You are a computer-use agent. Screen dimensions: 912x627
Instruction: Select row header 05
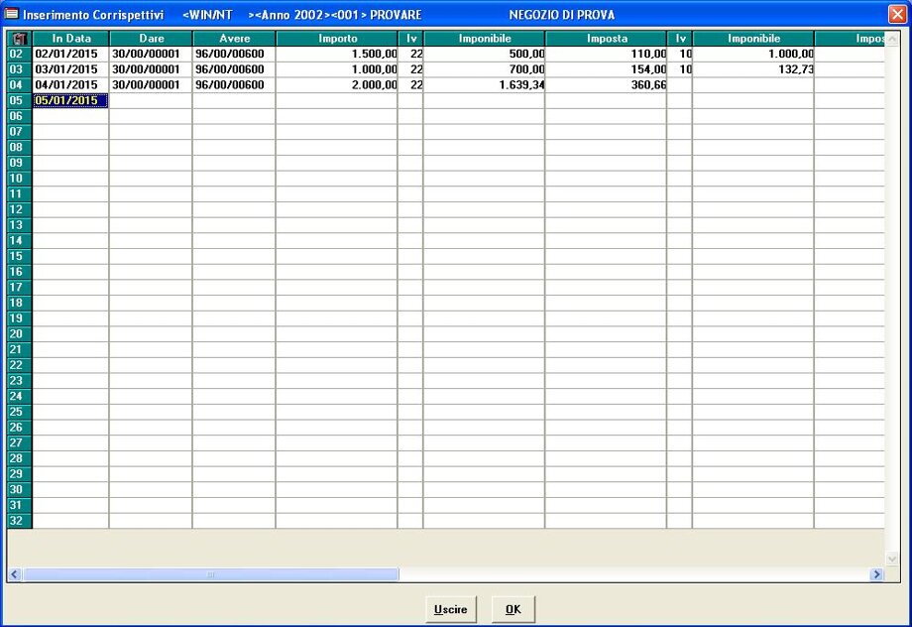point(16,100)
